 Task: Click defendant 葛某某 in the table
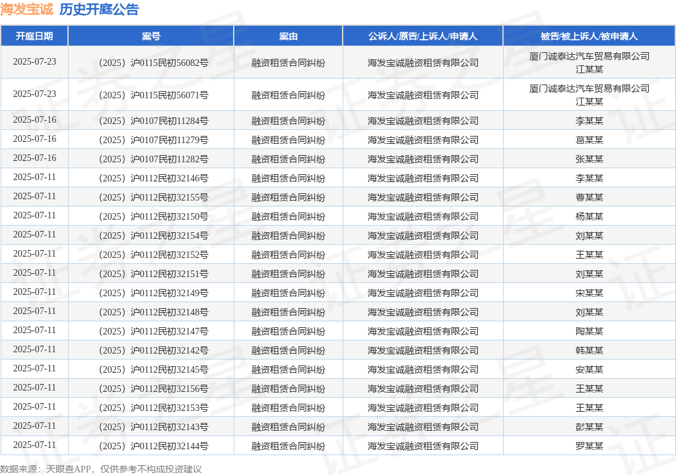pyautogui.click(x=590, y=140)
